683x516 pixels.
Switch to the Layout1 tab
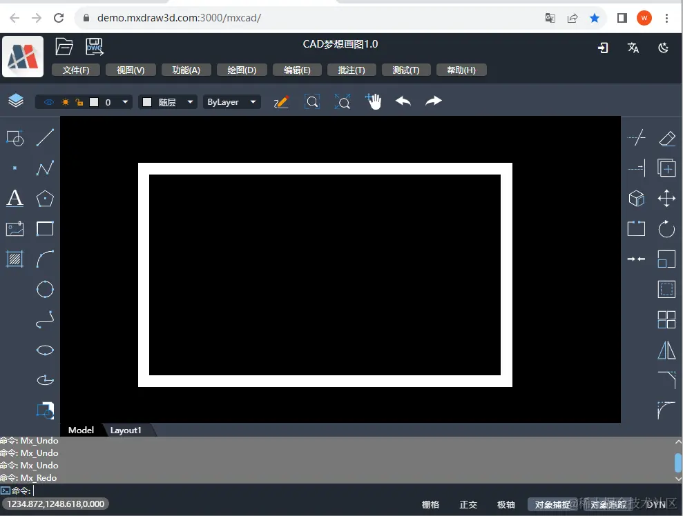pos(126,430)
